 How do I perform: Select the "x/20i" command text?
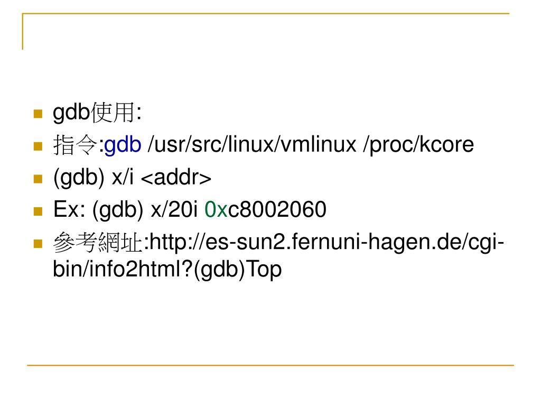pyautogui.click(x=174, y=209)
